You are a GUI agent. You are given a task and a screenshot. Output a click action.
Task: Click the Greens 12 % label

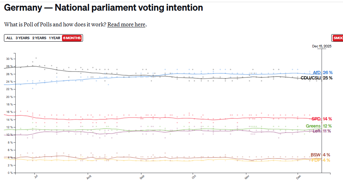click(x=318, y=126)
